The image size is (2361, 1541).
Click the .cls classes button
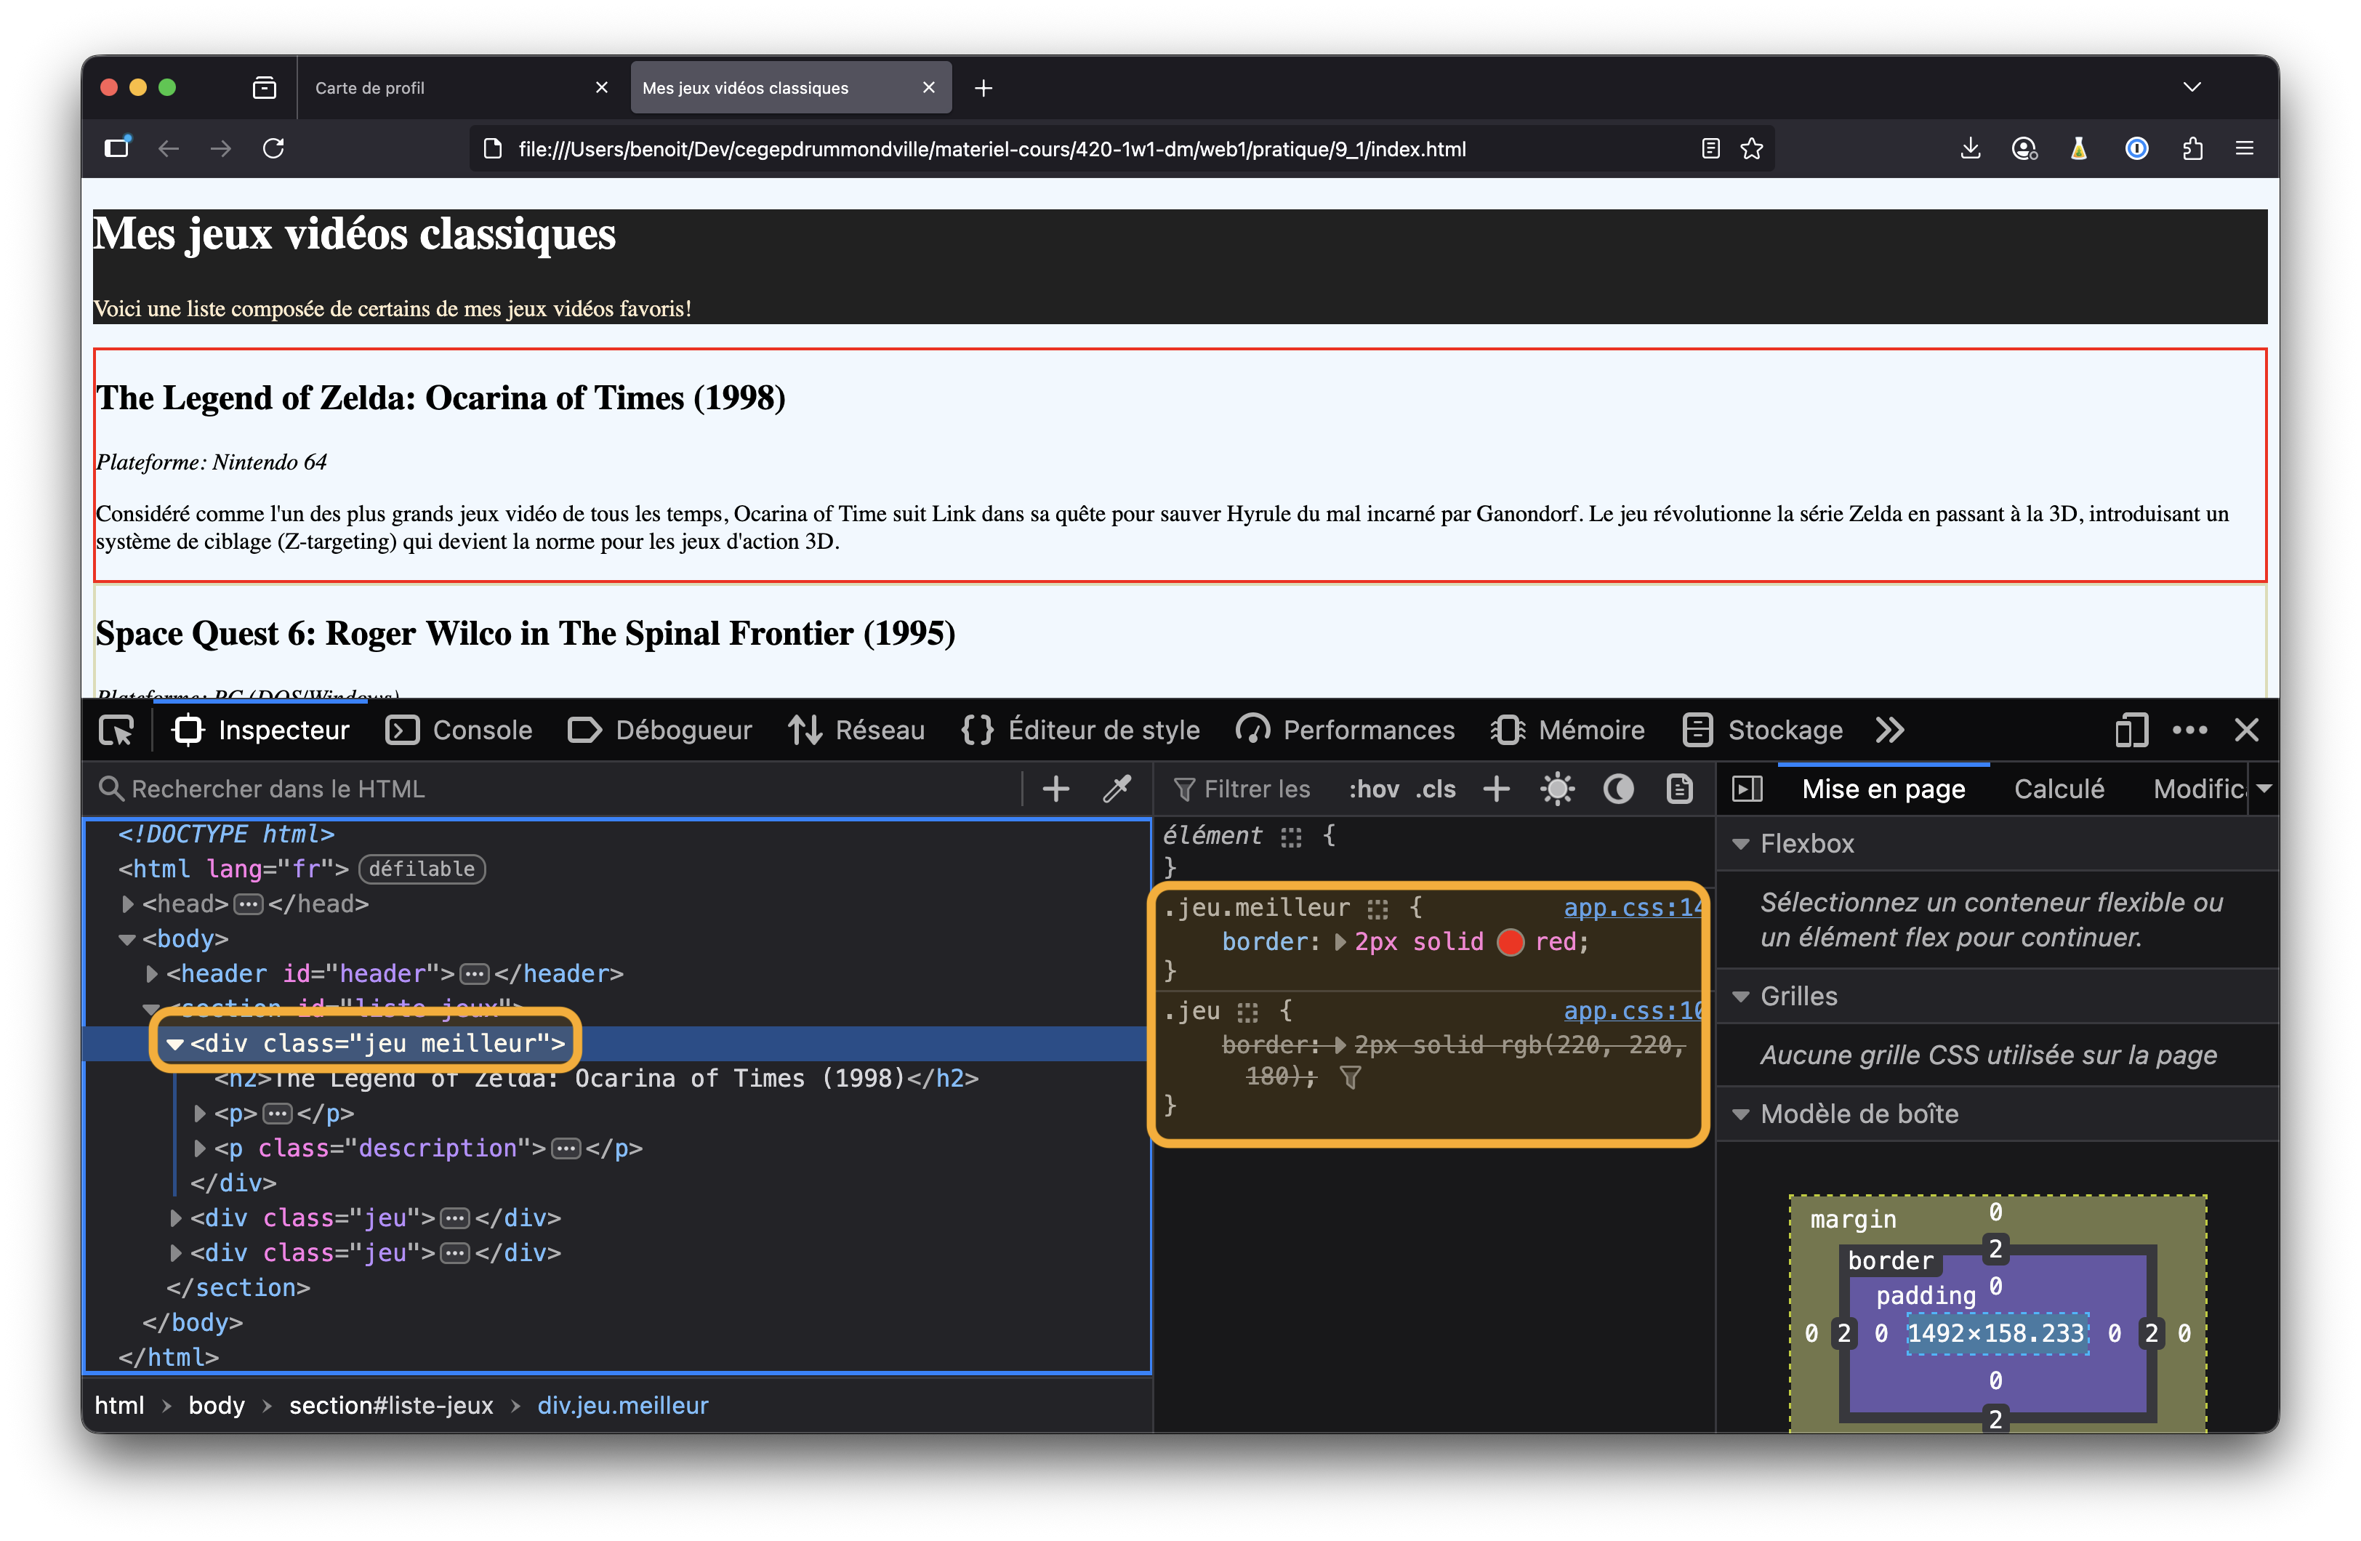[x=1436, y=789]
